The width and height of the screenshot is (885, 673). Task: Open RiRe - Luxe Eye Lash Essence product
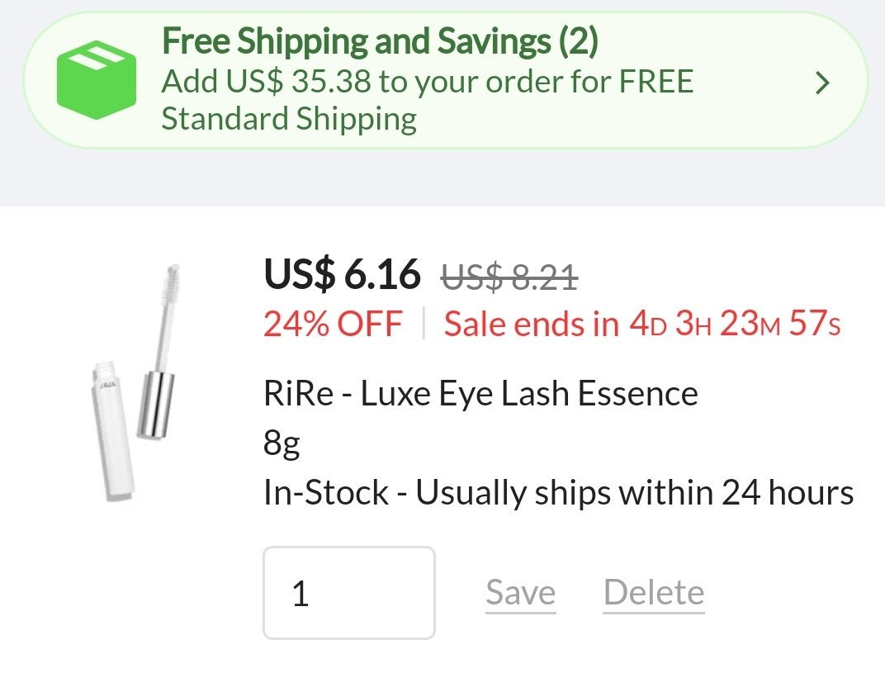480,393
